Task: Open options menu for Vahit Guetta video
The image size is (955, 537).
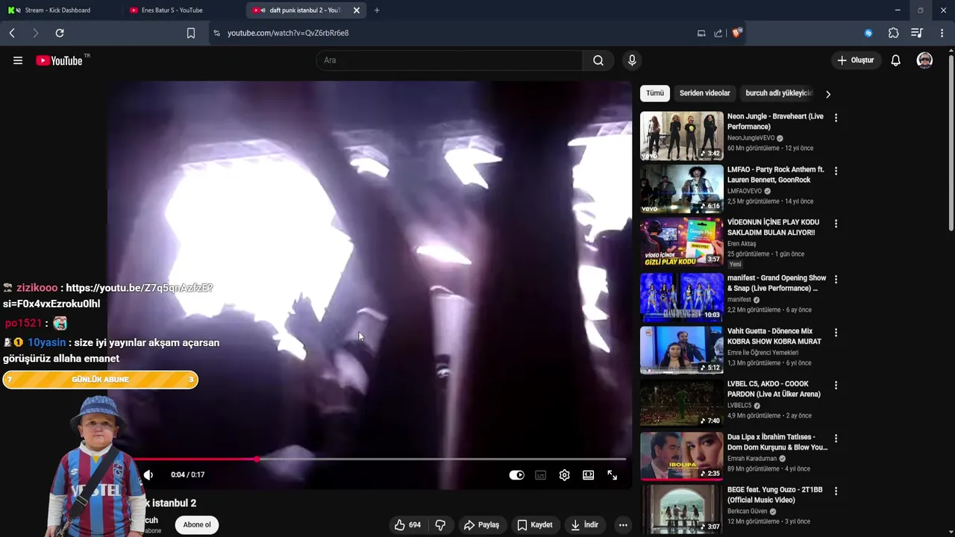Action: [x=836, y=333]
